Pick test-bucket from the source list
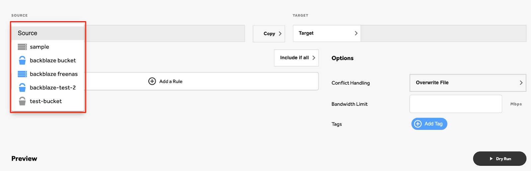This screenshot has width=531, height=171. click(48, 101)
